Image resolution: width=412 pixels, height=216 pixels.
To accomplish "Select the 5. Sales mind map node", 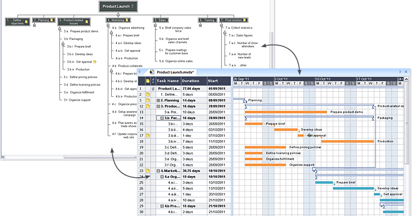I will (161, 20).
